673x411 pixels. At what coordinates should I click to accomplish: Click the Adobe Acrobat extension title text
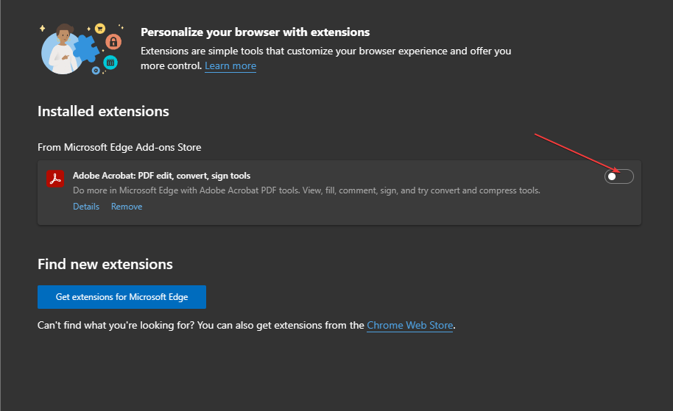[161, 176]
